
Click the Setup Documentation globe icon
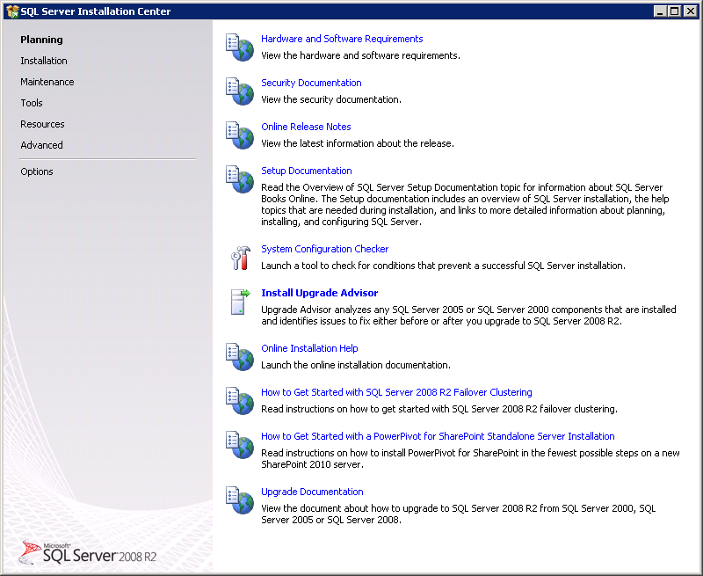coord(239,179)
